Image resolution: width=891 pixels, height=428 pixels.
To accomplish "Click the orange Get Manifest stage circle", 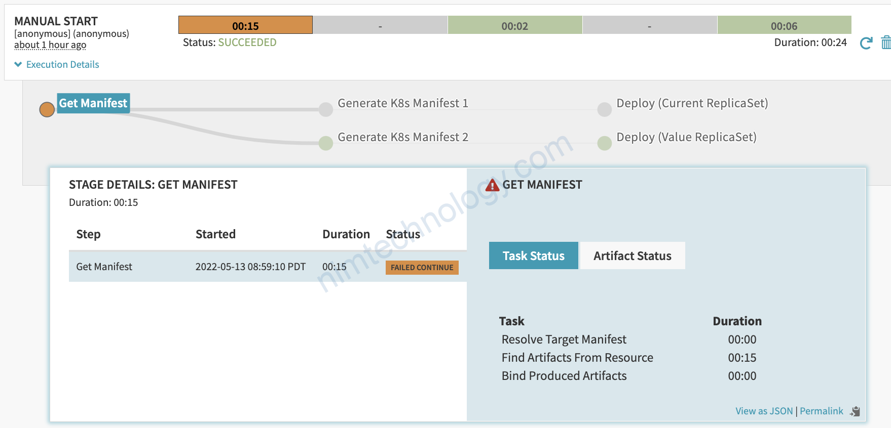I will coord(47,109).
